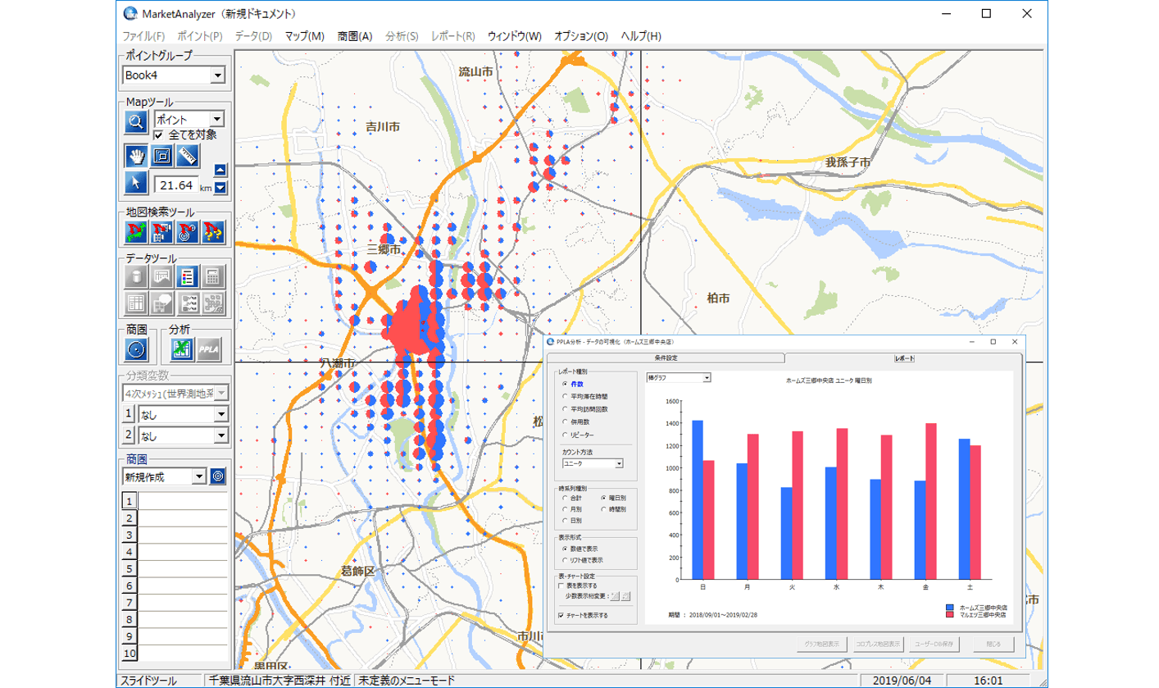This screenshot has height=688, width=1159.
Task: Open the 新規作成 trade area dropdown
Action: click(199, 476)
